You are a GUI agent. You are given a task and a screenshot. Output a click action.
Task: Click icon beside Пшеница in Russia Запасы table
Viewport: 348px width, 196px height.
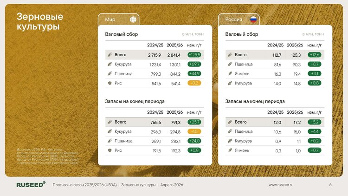(229, 131)
